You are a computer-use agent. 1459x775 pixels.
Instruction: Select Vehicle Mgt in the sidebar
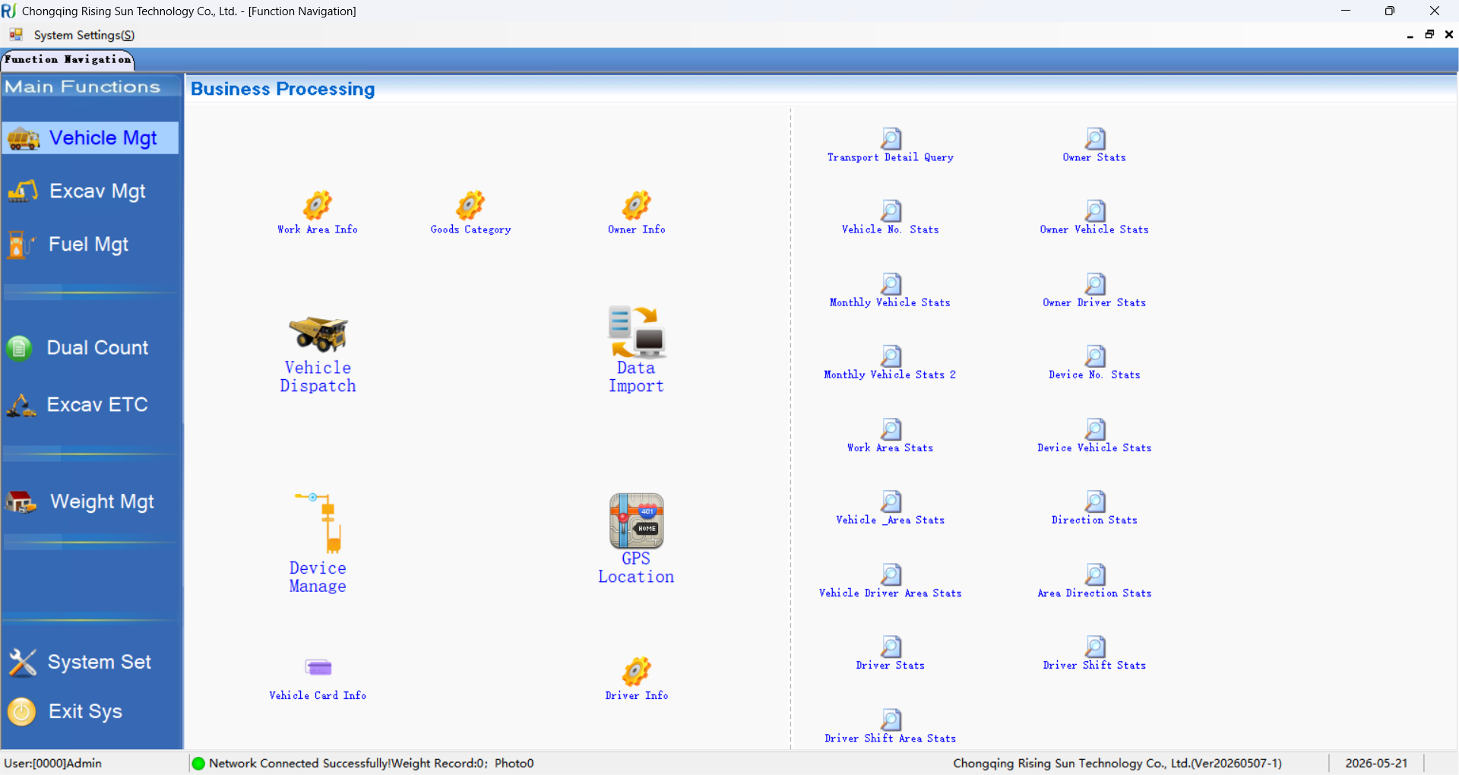90,138
